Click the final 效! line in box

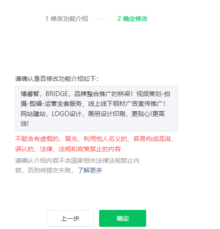click(x=24, y=124)
